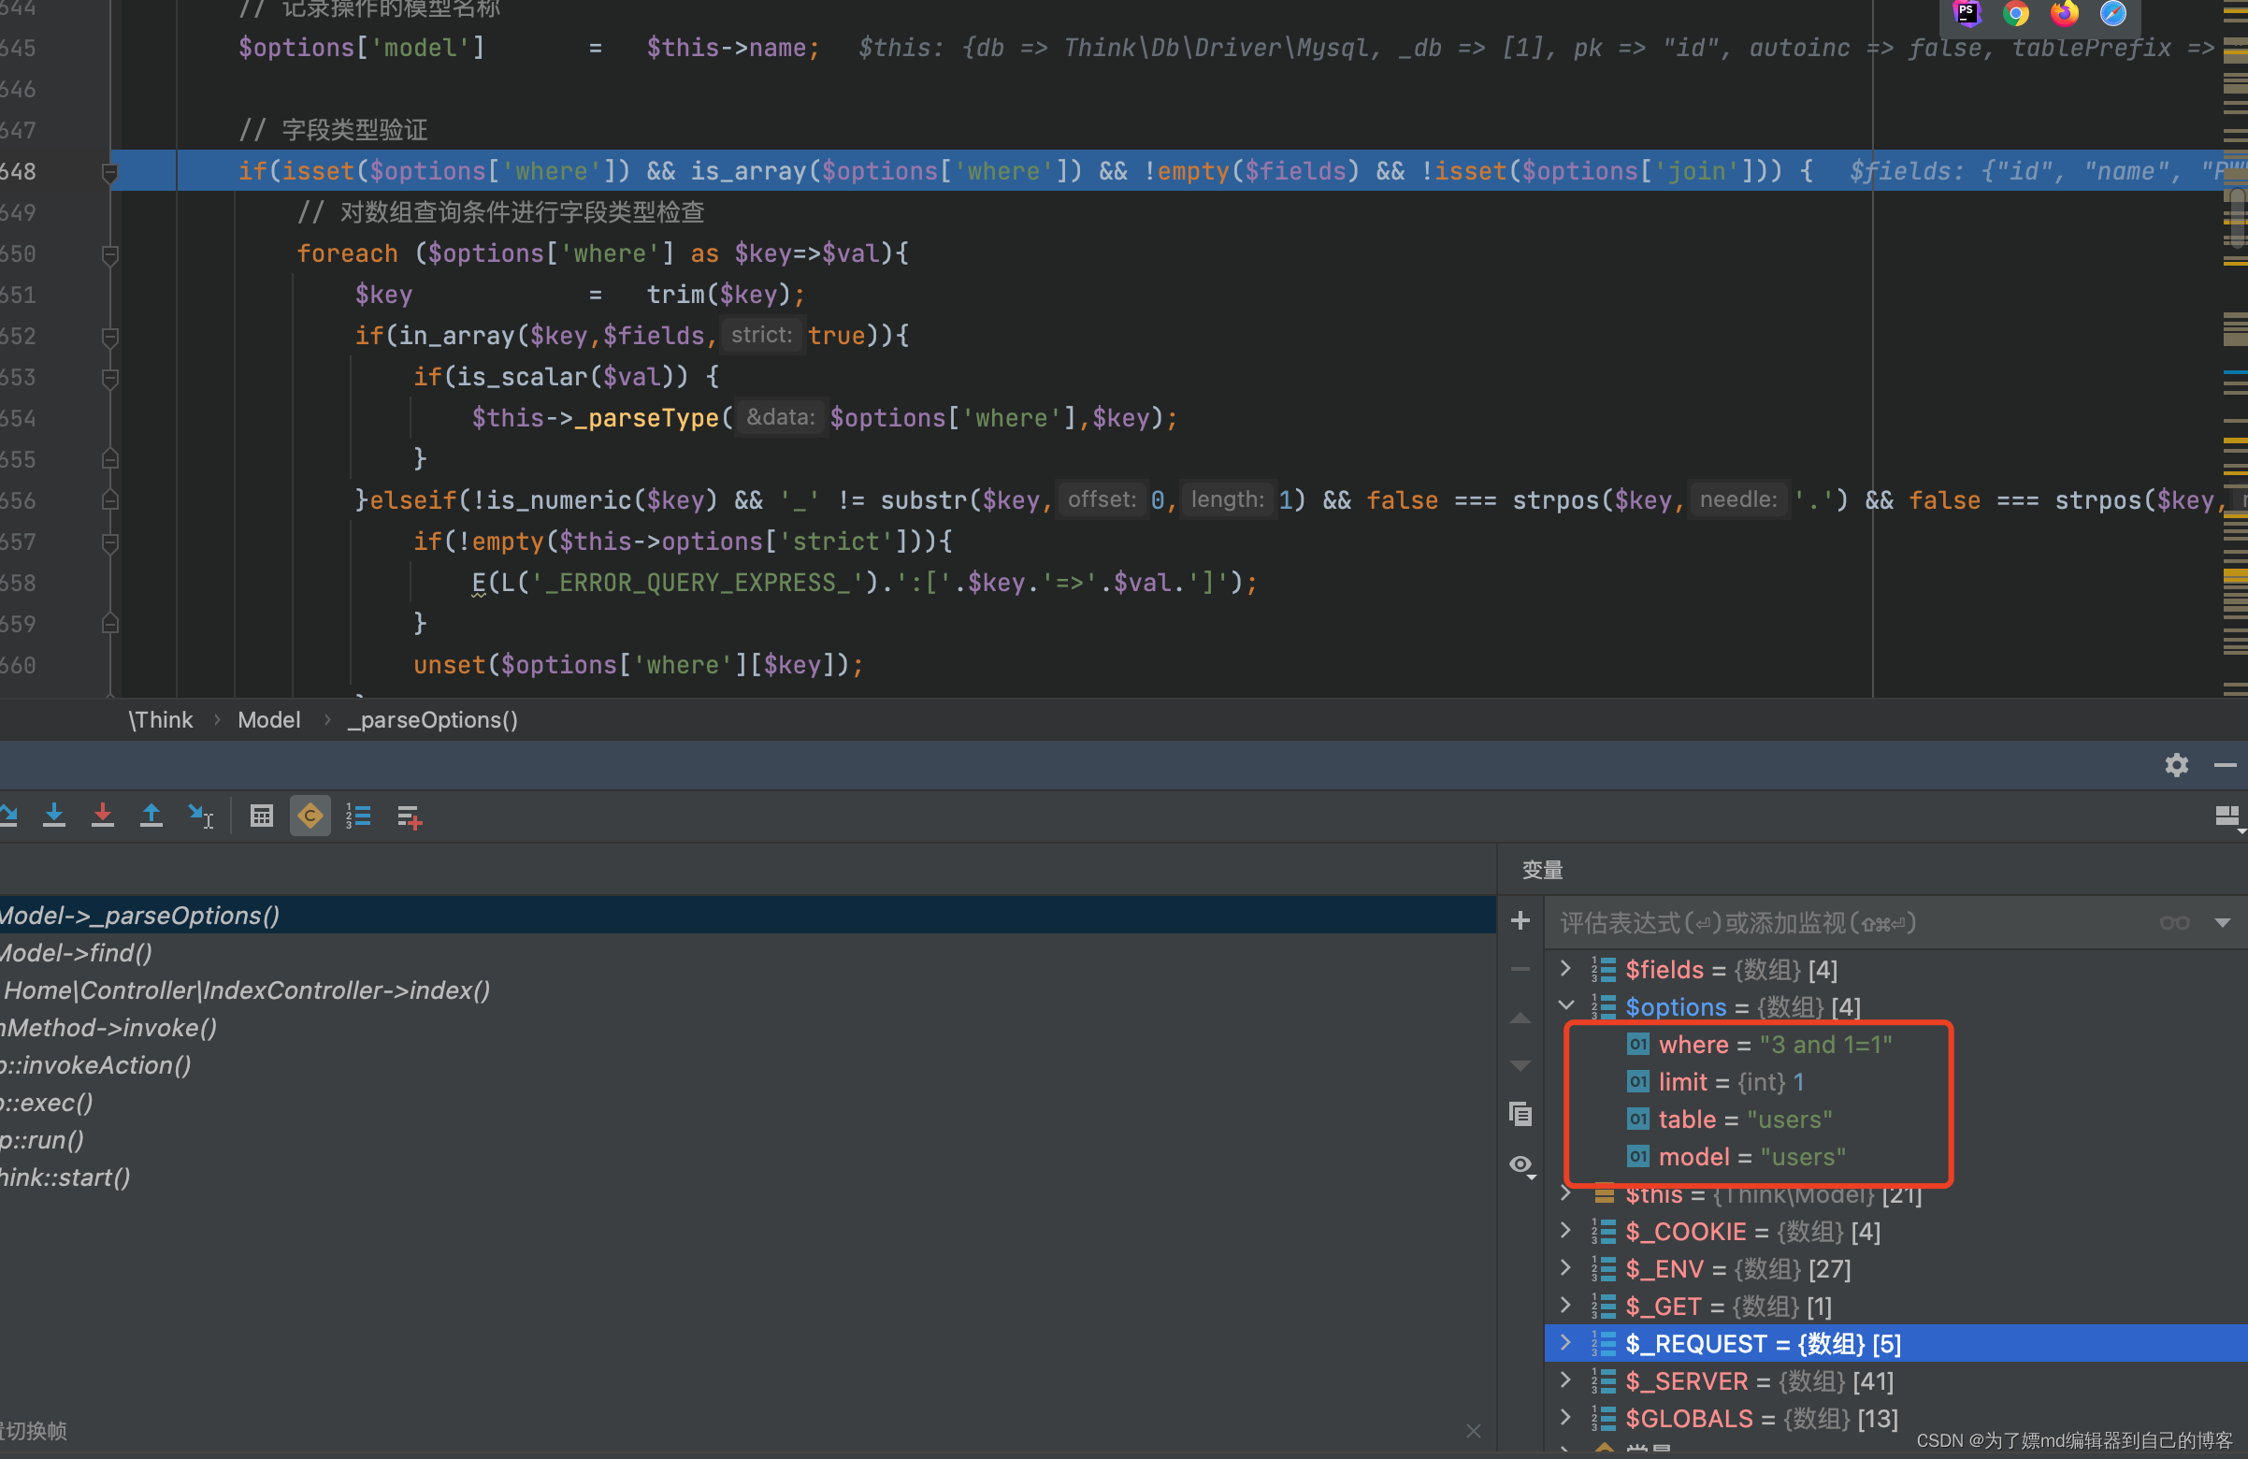This screenshot has height=1459, width=2248.
Task: Open the expression history dropdown arrow
Action: 2222,922
